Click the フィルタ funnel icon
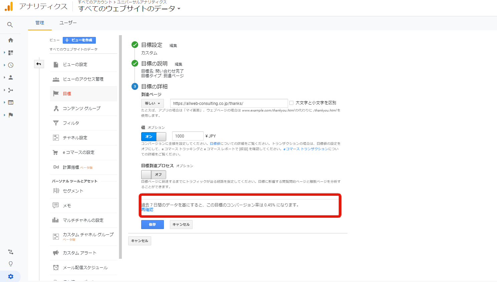The image size is (497, 282). [56, 123]
